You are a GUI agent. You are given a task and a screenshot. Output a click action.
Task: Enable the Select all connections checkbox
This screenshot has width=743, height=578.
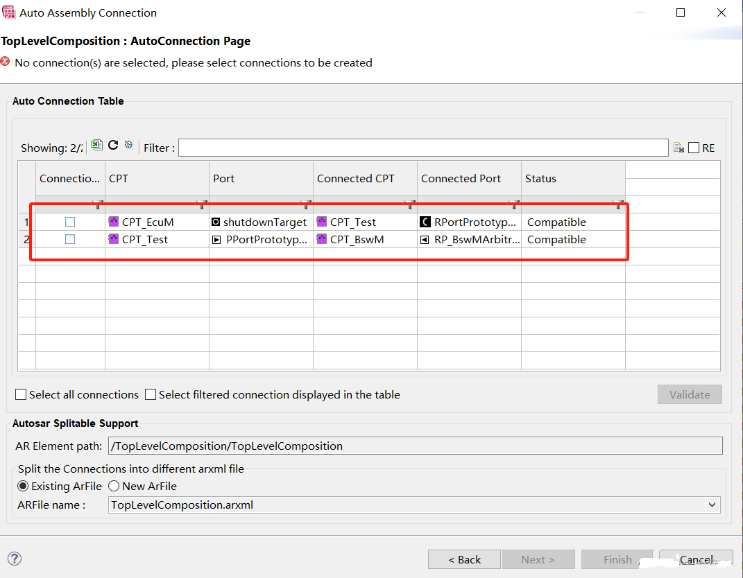click(x=22, y=395)
